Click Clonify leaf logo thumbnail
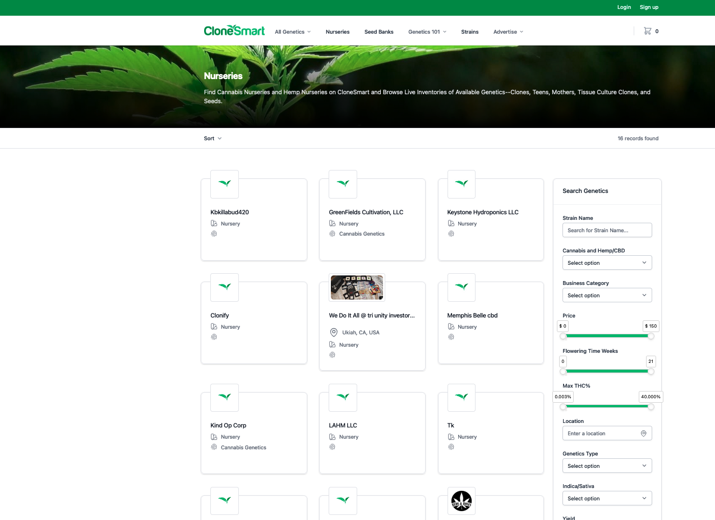This screenshot has height=520, width=715. (224, 287)
